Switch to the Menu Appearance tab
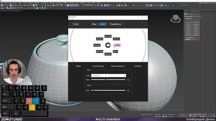Image resolution: width=216 pixels, height=121 pixels. point(118,66)
